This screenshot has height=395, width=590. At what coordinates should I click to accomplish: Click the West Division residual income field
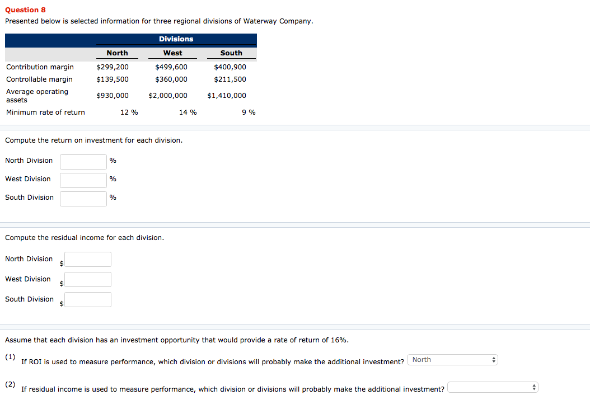(88, 280)
